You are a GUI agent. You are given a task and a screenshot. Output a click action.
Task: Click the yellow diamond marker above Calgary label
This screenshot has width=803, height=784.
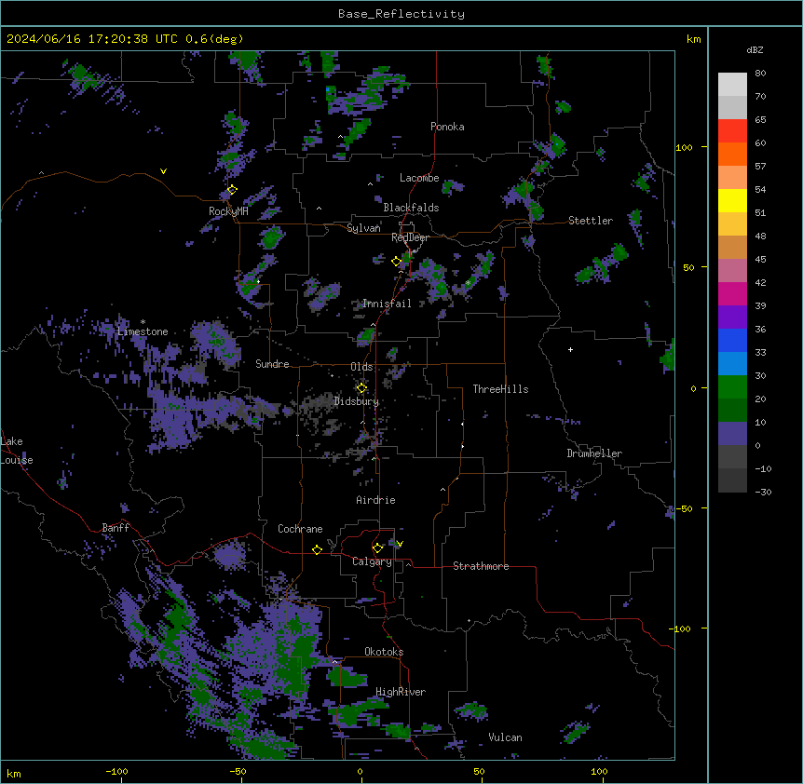tap(377, 548)
